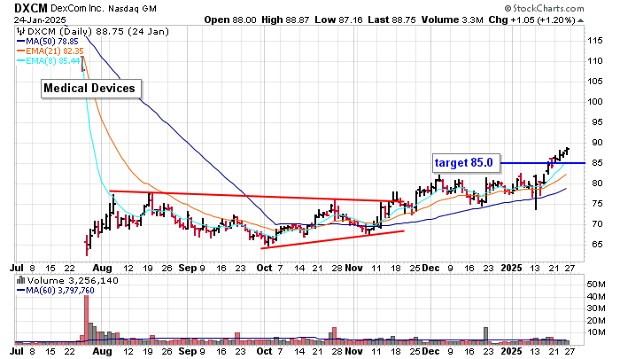Image resolution: width=620 pixels, height=359 pixels.
Task: Click the blue horizontal target line
Action: tap(542, 163)
